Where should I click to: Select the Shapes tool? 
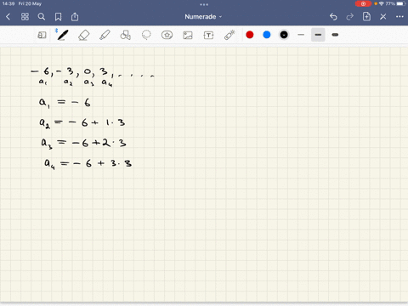click(126, 35)
